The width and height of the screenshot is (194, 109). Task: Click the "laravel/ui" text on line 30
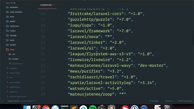[x=82, y=48]
